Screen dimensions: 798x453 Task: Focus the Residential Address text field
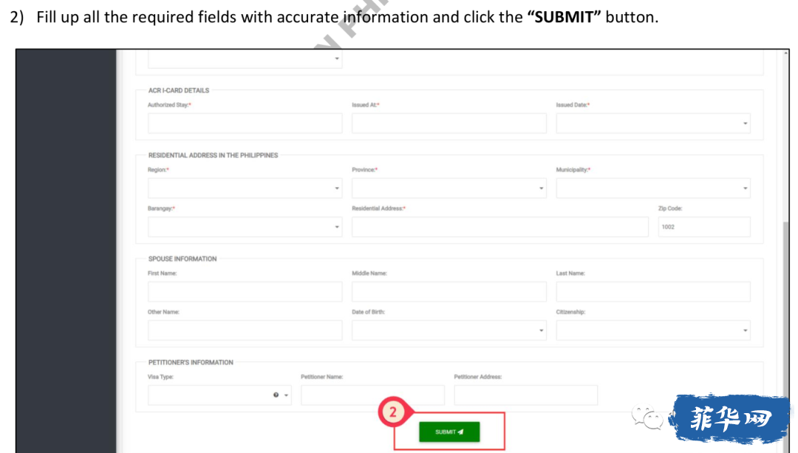pyautogui.click(x=499, y=227)
